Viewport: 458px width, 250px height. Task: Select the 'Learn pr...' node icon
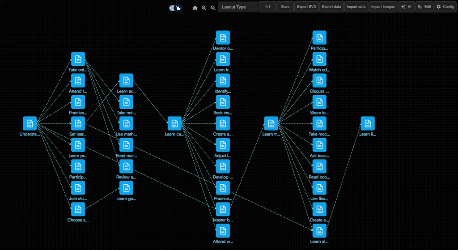pos(78,145)
